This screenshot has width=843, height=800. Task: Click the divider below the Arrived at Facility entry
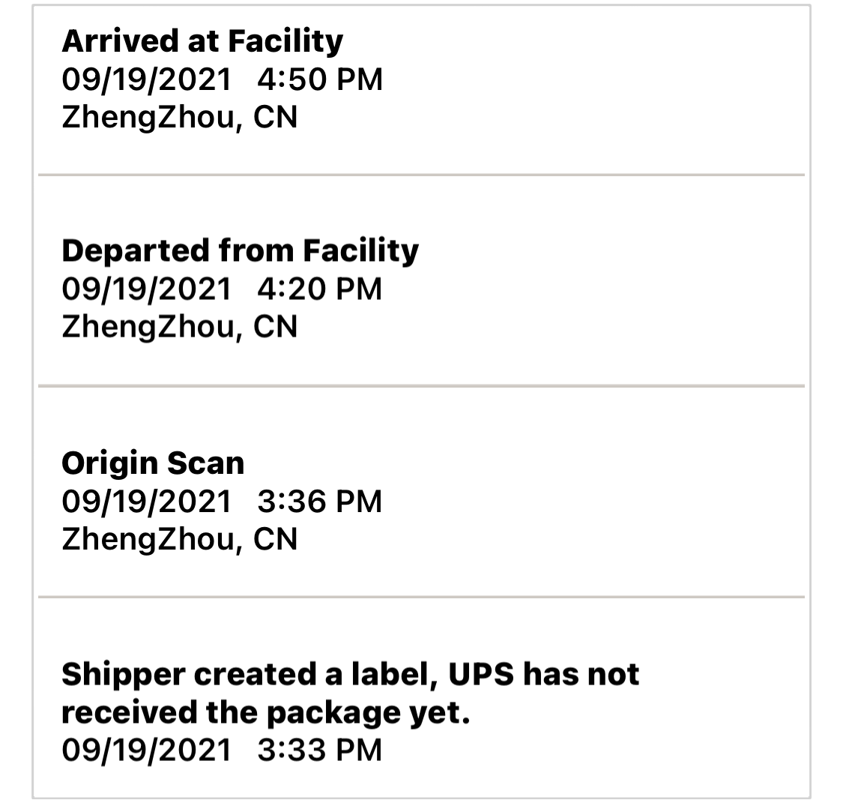point(421,175)
